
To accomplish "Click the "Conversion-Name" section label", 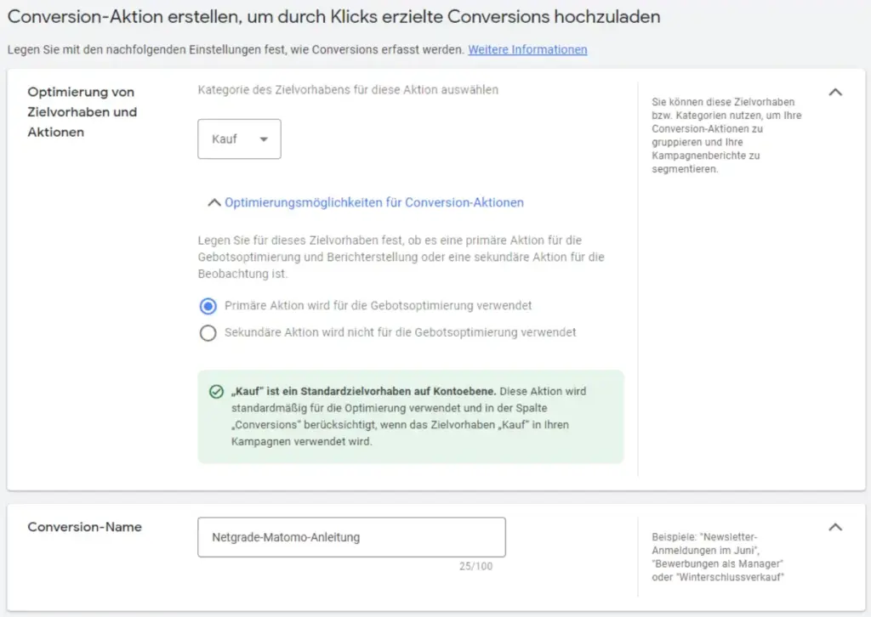I will click(84, 527).
